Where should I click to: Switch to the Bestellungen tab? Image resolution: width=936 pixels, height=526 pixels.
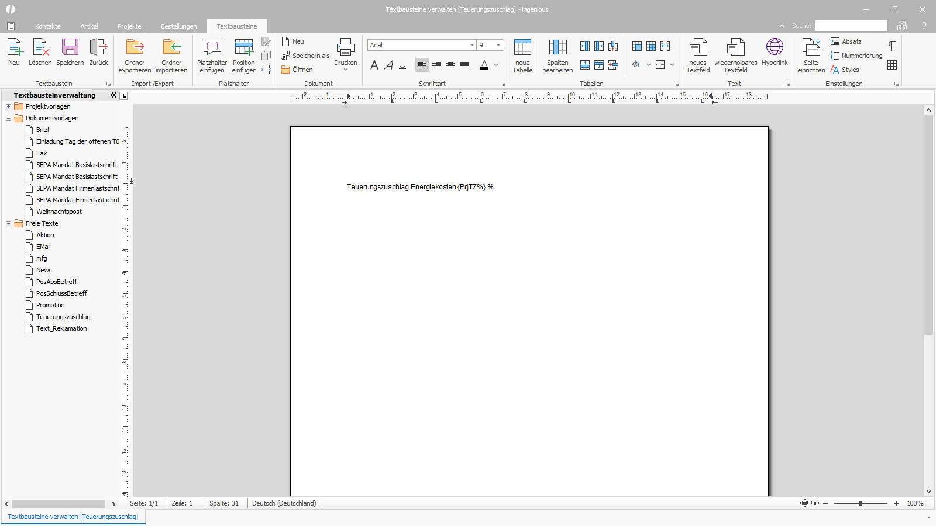click(x=179, y=26)
